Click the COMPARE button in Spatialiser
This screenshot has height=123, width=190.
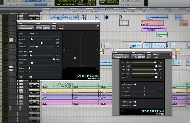click(46, 28)
